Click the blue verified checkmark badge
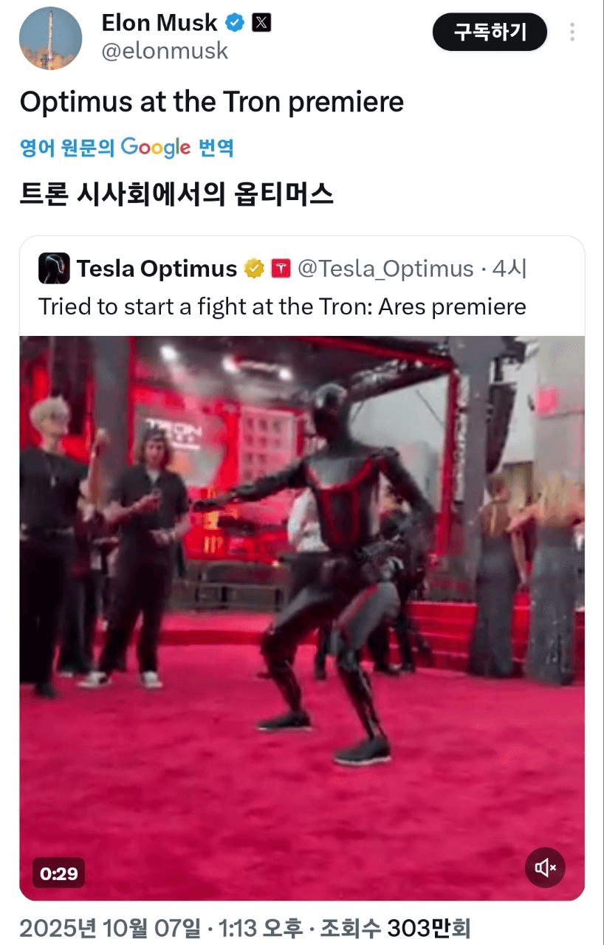The height and width of the screenshot is (945, 604). [235, 24]
